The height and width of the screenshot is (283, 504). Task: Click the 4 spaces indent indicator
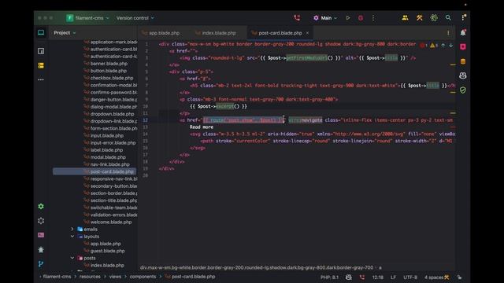point(434,277)
